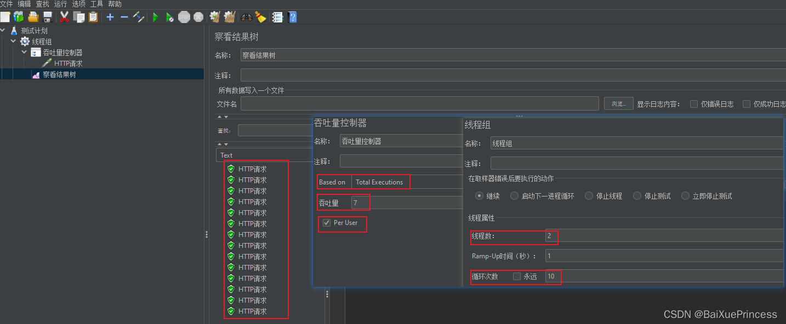Save the test plan using the save icon

47,17
